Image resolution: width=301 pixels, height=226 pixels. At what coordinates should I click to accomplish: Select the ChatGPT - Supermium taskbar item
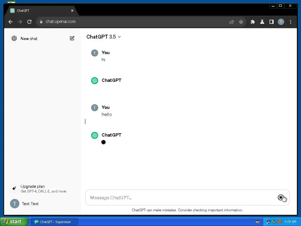pos(54,222)
